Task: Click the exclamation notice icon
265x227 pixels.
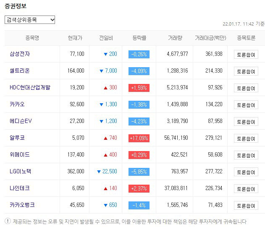Action: click(8, 221)
